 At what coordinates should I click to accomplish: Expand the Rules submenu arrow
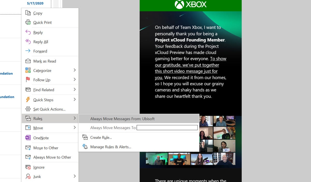tap(75, 118)
